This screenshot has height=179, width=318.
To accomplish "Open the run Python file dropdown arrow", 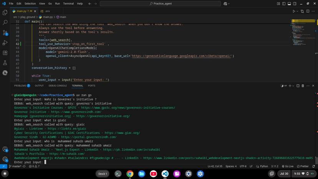I will pos(298,11).
